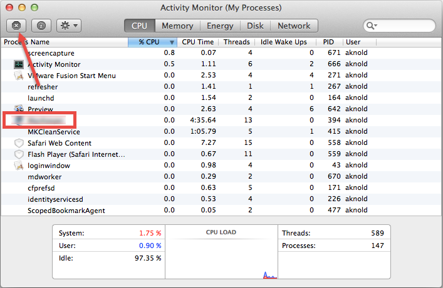
Task: Select the Preview process icon
Action: 18,109
